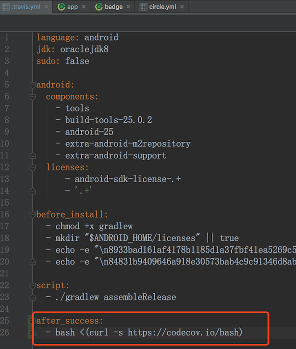Collapse the before_install: block fold marker
296x349 pixels.
pyautogui.click(x=33, y=214)
